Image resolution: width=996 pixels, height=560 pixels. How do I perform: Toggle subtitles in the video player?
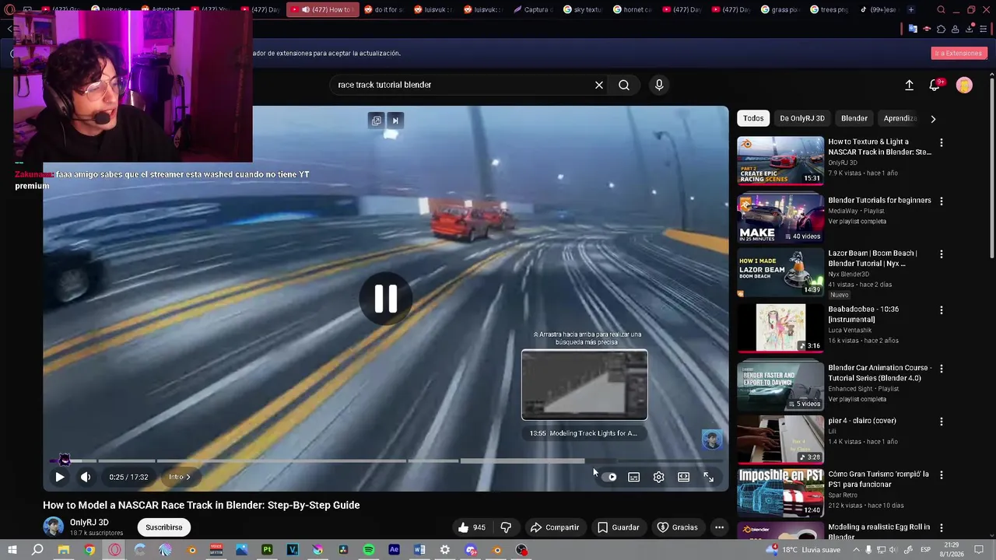(x=634, y=477)
